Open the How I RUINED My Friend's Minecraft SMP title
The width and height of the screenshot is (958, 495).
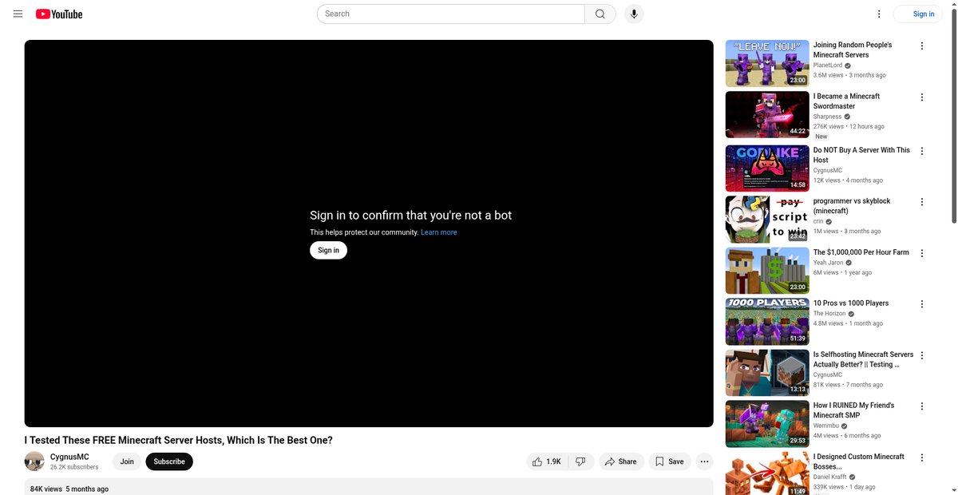[x=854, y=410]
